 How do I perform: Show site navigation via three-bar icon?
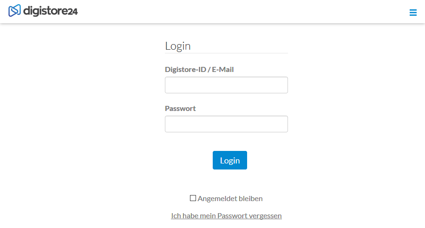413,13
